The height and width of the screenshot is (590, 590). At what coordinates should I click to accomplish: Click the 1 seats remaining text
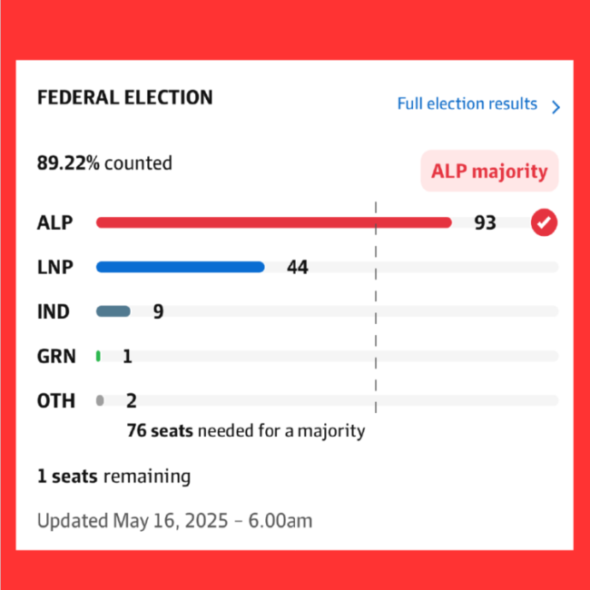coord(114,477)
